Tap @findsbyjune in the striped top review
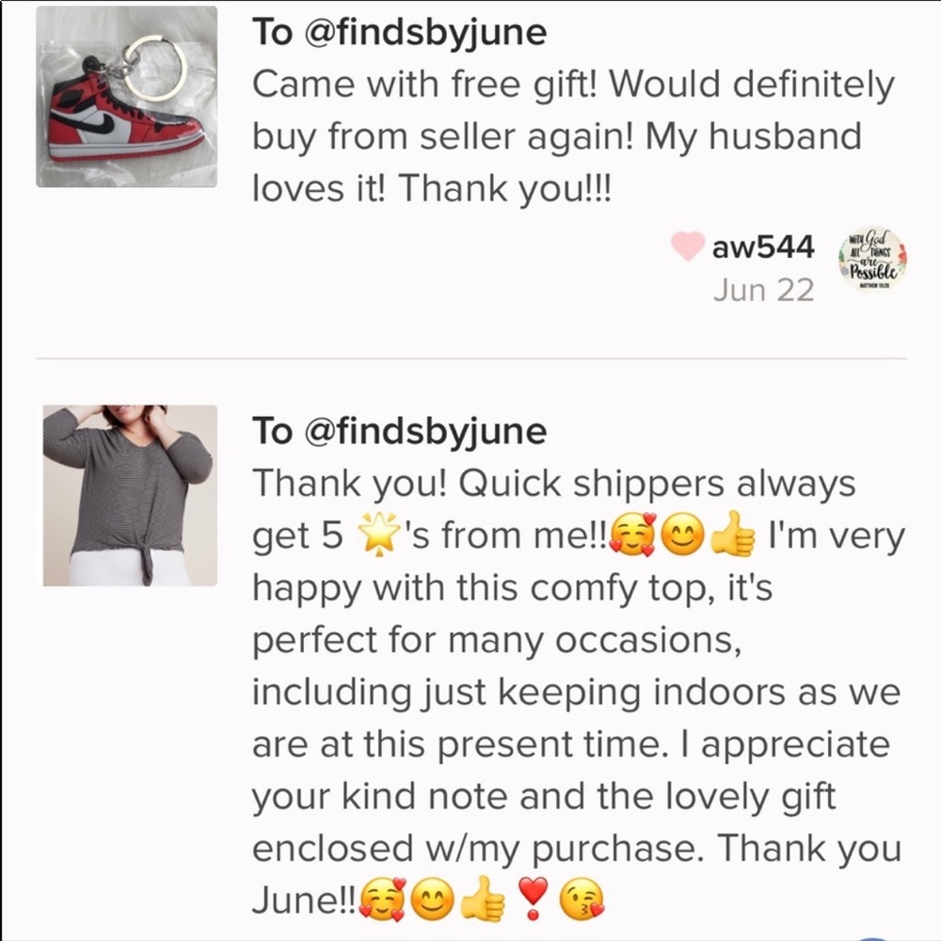Screen dimensions: 941x941 click(425, 431)
